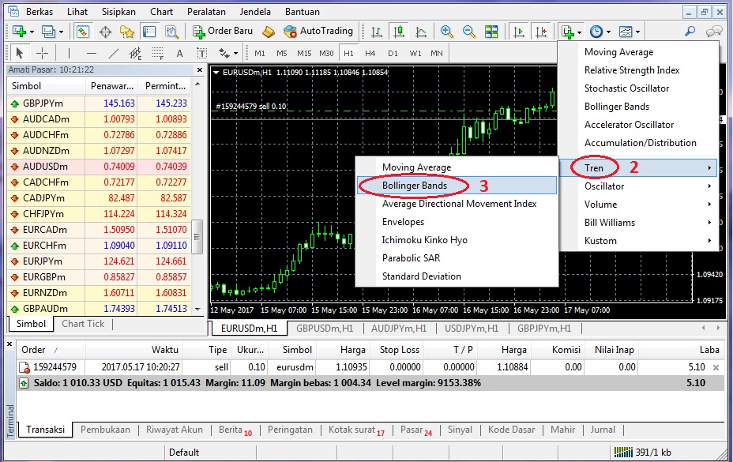This screenshot has height=462, width=733.
Task: Close the Amati Pasar panel
Action: pyautogui.click(x=200, y=69)
